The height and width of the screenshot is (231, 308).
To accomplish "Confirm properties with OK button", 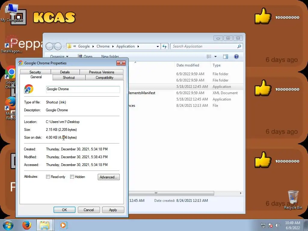I will 64,210.
